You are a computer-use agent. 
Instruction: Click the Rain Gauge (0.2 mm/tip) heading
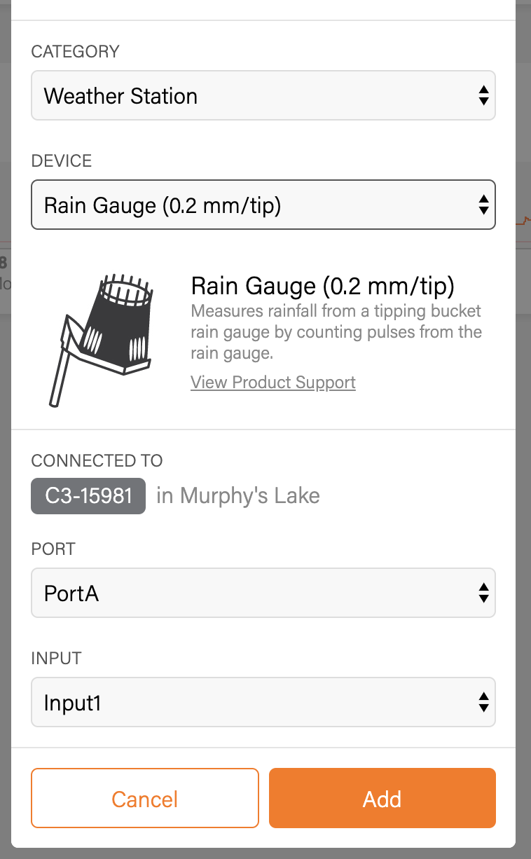pyautogui.click(x=323, y=286)
